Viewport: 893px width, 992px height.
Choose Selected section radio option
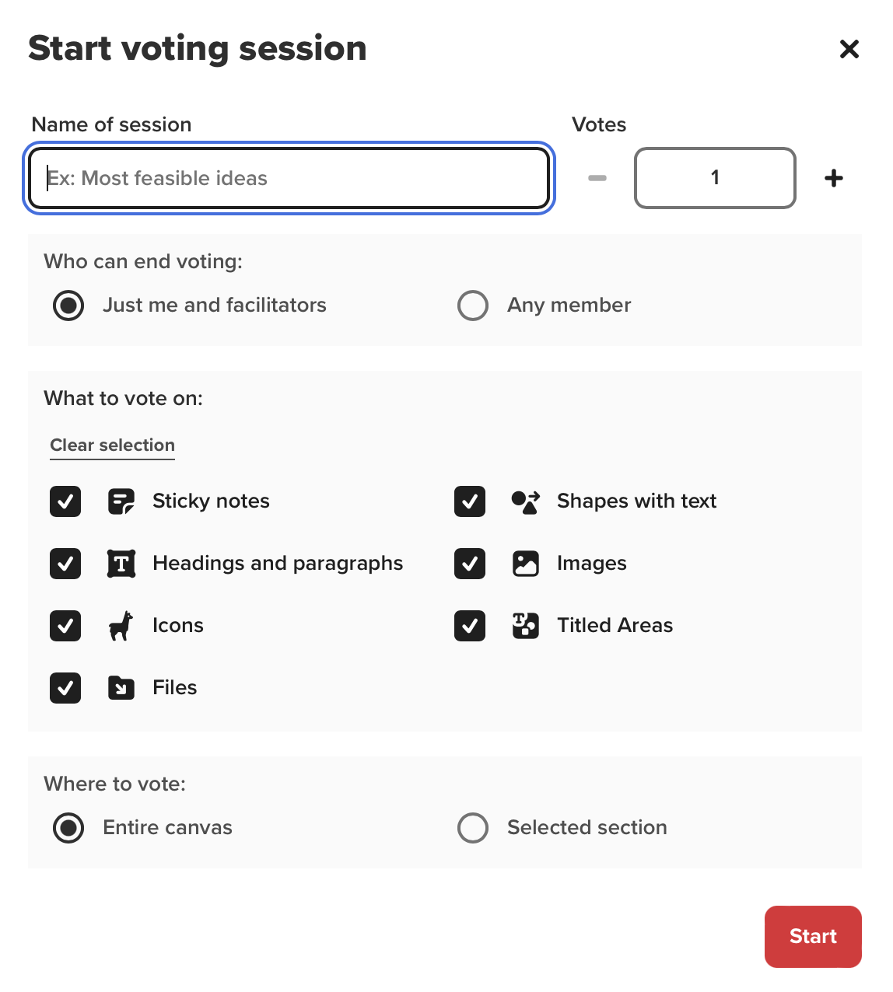coord(473,828)
